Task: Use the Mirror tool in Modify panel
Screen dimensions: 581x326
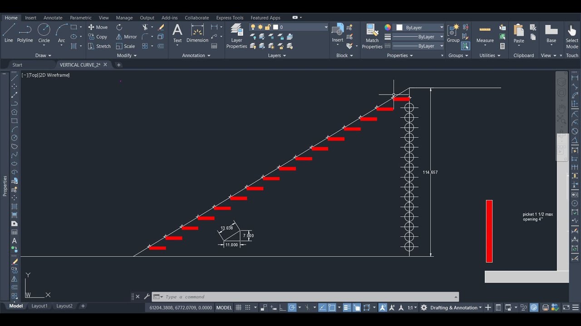Action: tap(126, 37)
